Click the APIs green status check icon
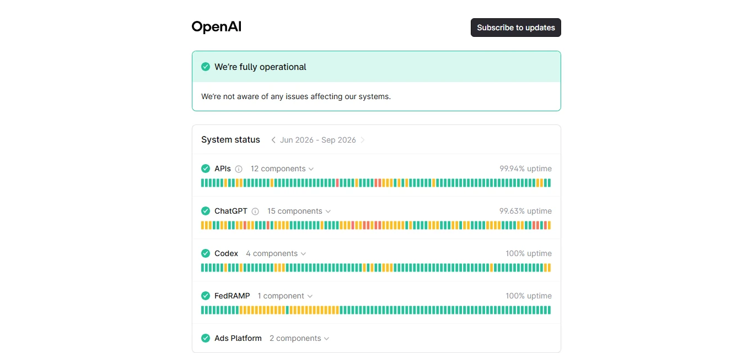The image size is (753, 353). 206,169
